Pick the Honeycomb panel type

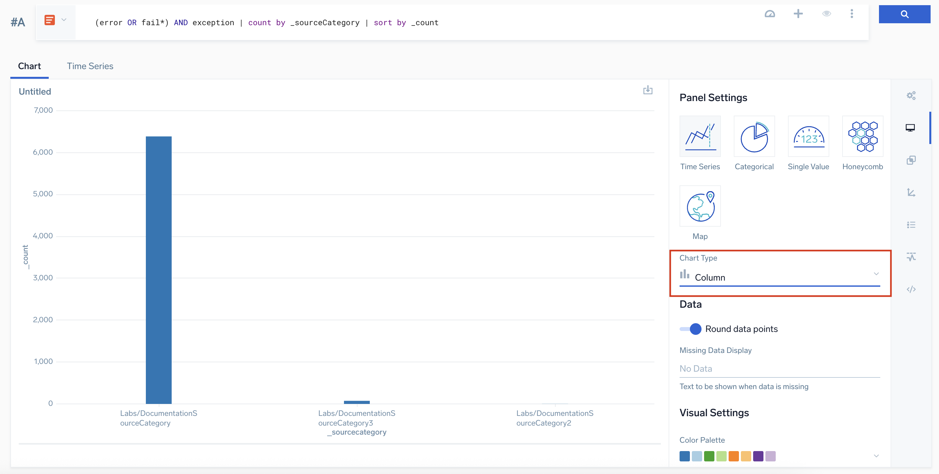click(863, 137)
